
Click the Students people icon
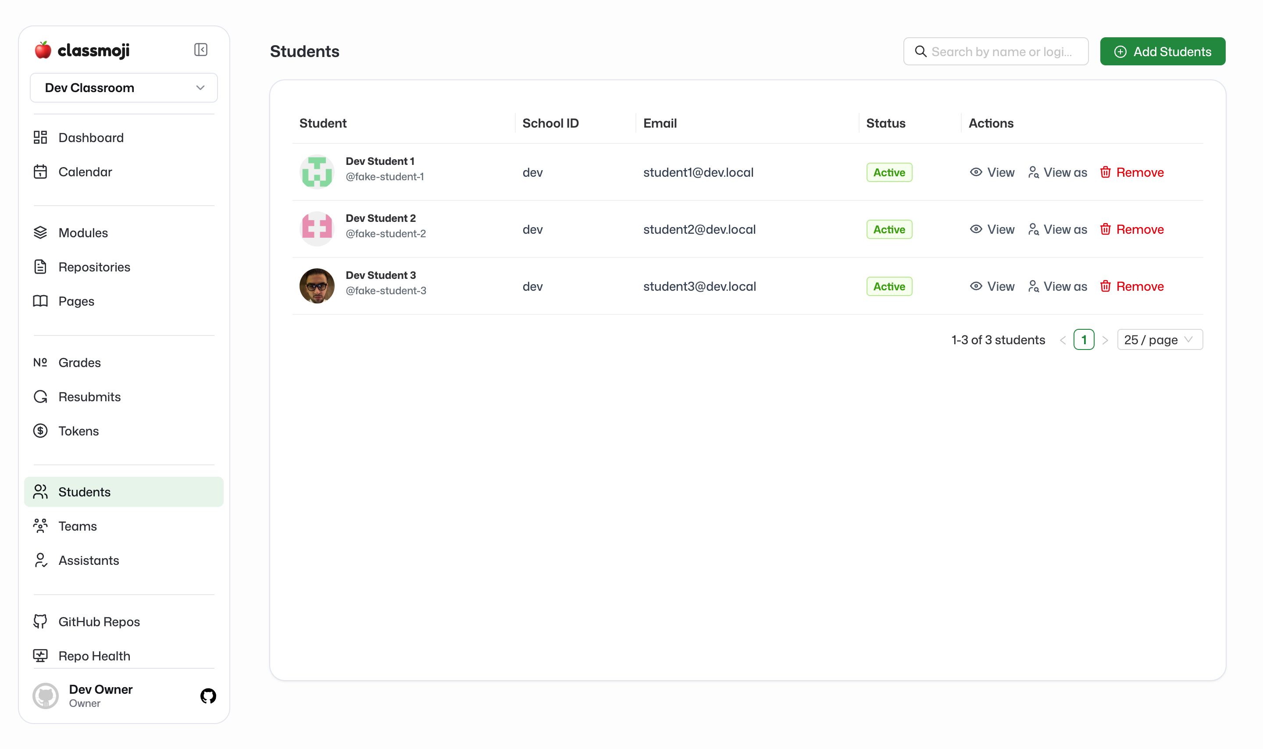[x=40, y=492]
